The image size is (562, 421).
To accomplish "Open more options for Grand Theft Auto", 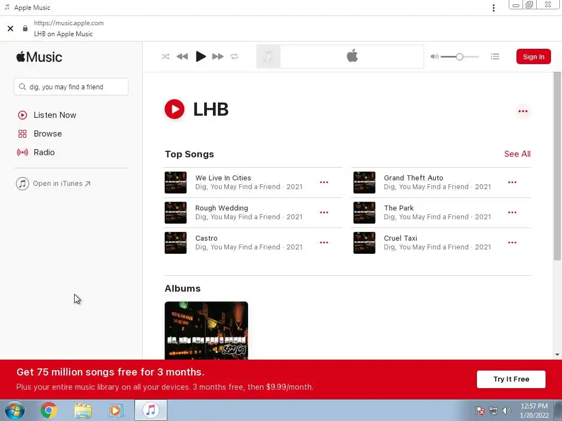I will [x=512, y=182].
